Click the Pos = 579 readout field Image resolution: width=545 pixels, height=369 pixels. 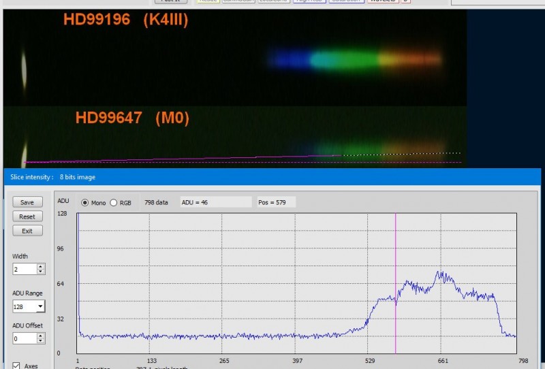[277, 202]
